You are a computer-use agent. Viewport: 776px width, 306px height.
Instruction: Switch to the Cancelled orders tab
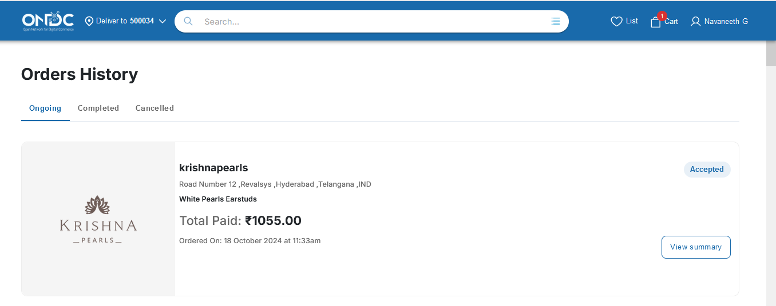tap(155, 108)
